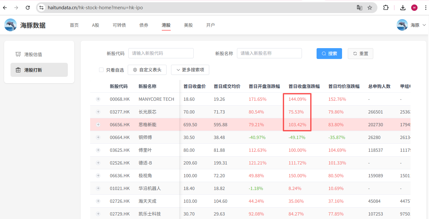Viewport: 429px width, 219px height.
Task: Click the 港股估值 sidebar icon
Action: click(x=18, y=55)
